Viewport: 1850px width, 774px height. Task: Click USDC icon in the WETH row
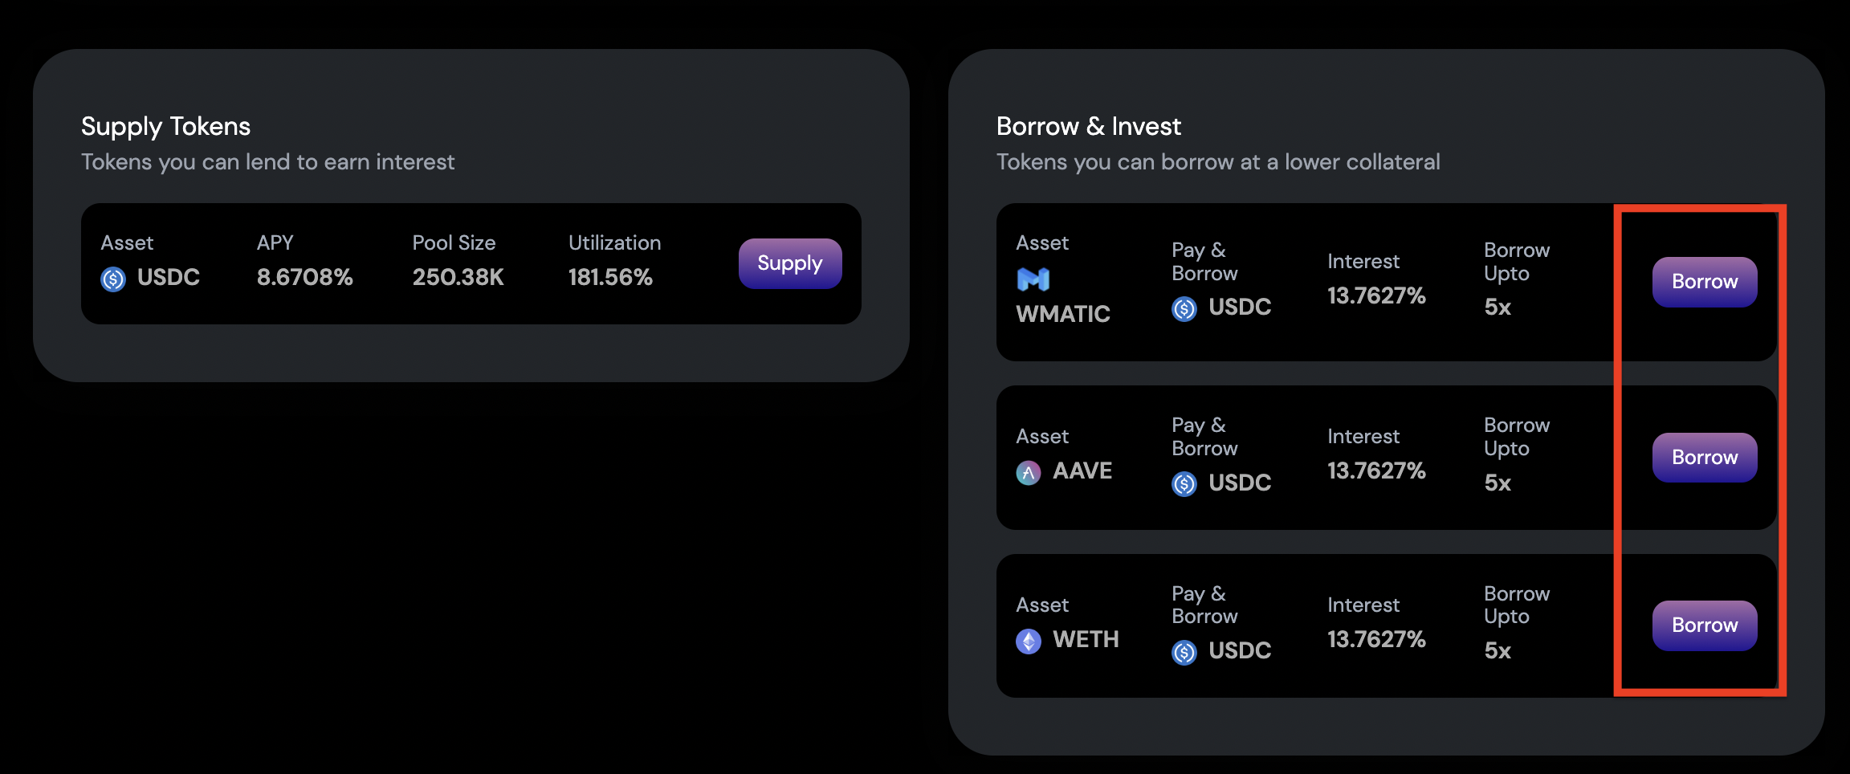point(1184,652)
